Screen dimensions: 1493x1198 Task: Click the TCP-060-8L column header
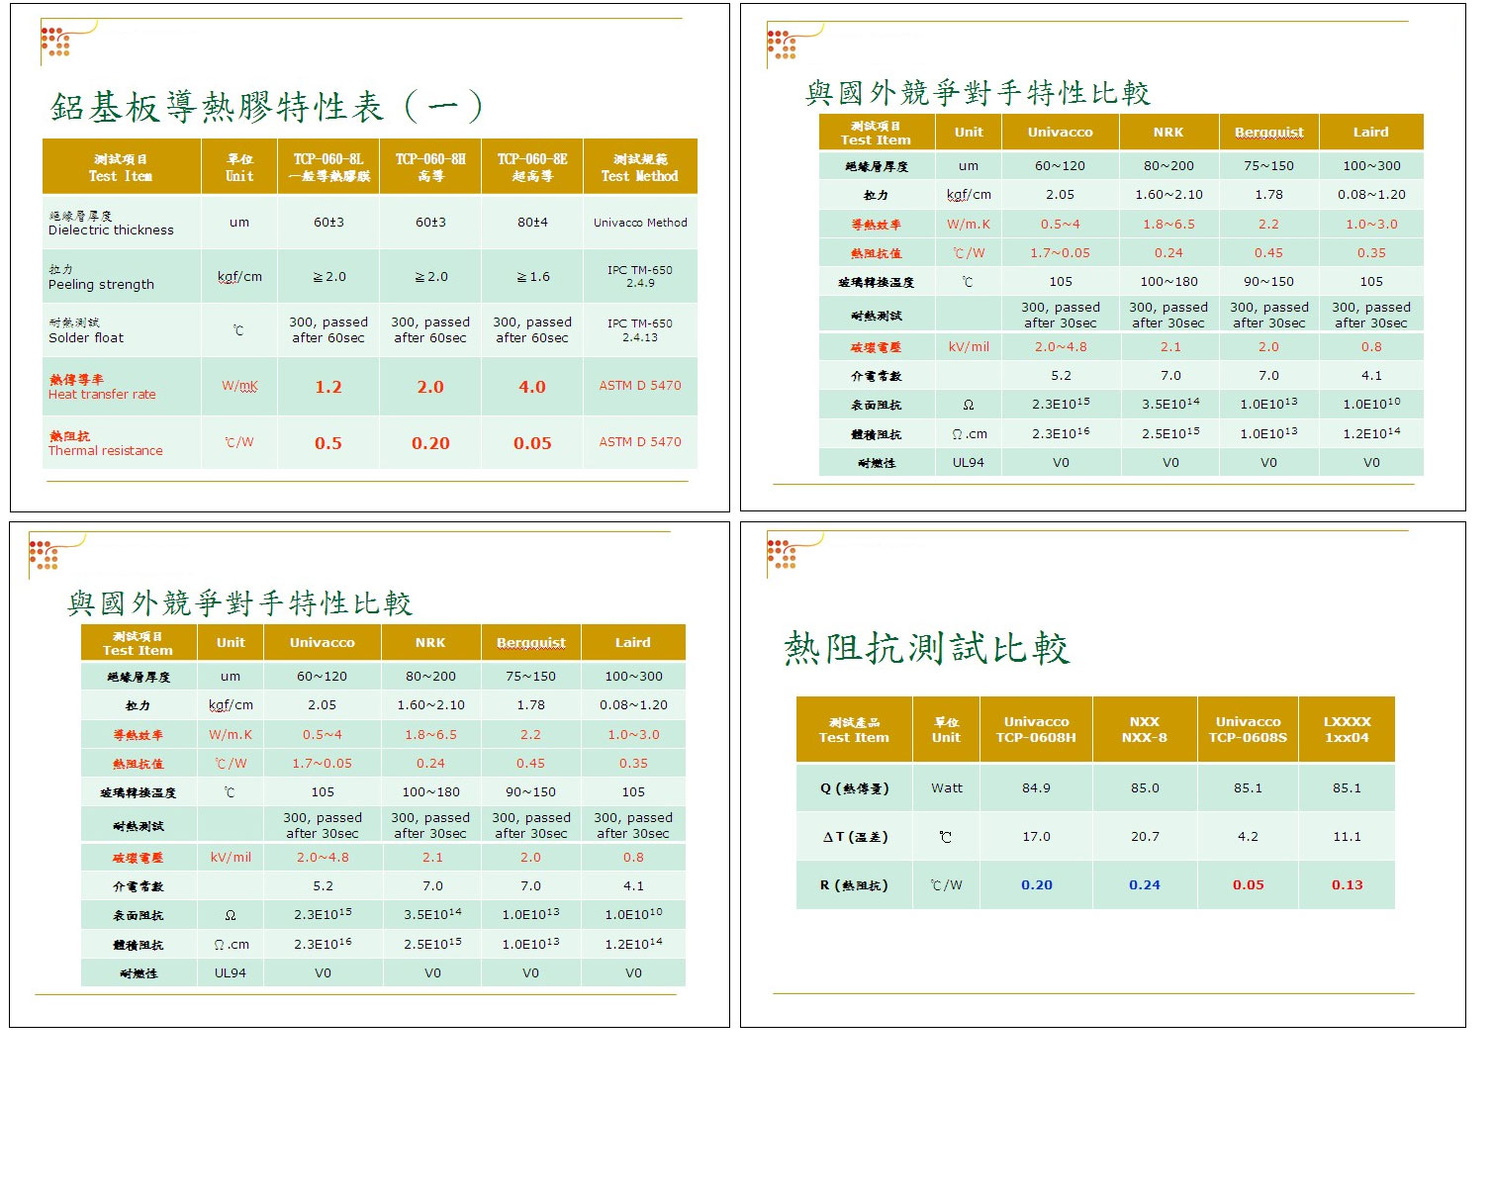pos(328,167)
